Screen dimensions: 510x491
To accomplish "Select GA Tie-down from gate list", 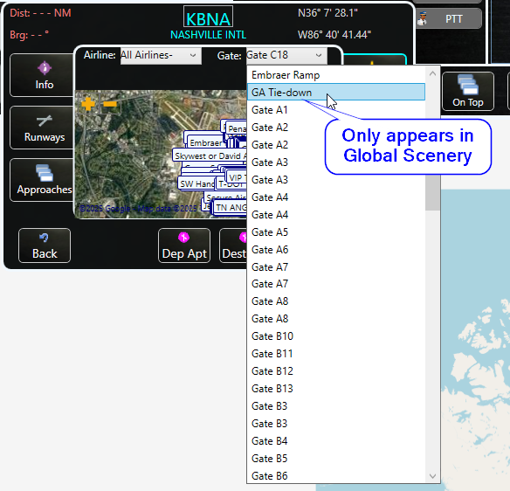I will pos(336,92).
